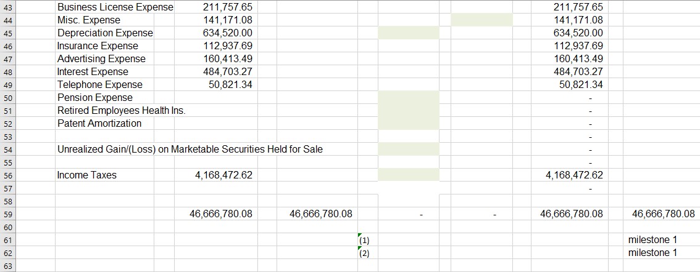The height and width of the screenshot is (272, 700).
Task: Select the "Pension Expense" label cell
Action: pos(105,97)
